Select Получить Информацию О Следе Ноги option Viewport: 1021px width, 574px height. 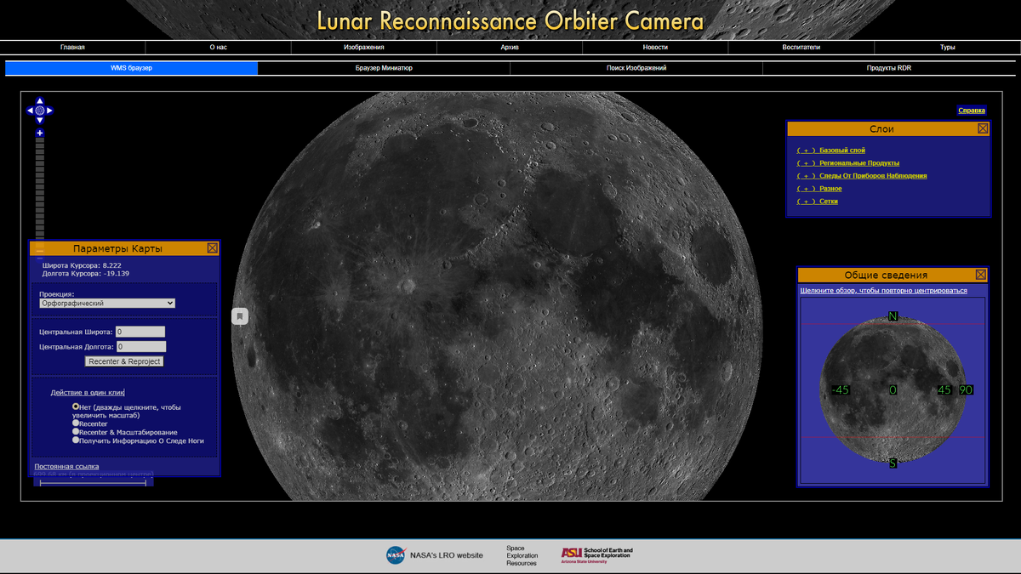click(x=76, y=440)
